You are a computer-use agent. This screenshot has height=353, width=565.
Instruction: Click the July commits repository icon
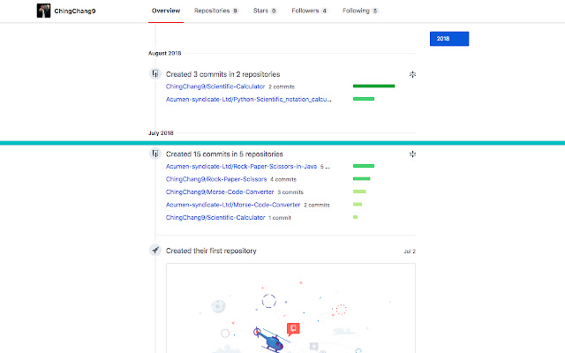154,154
